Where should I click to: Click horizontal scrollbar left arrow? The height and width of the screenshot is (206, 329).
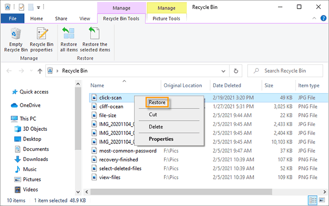pos(87,192)
